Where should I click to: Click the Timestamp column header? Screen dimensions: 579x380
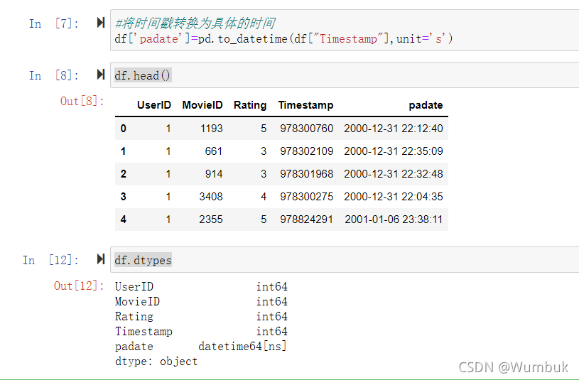[305, 105]
